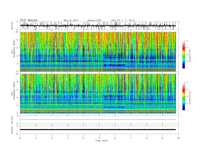The height and width of the screenshot is (155, 201).
Task: Click the color scale bar beside ch.1 spectrogram
Action: [x=183, y=55]
